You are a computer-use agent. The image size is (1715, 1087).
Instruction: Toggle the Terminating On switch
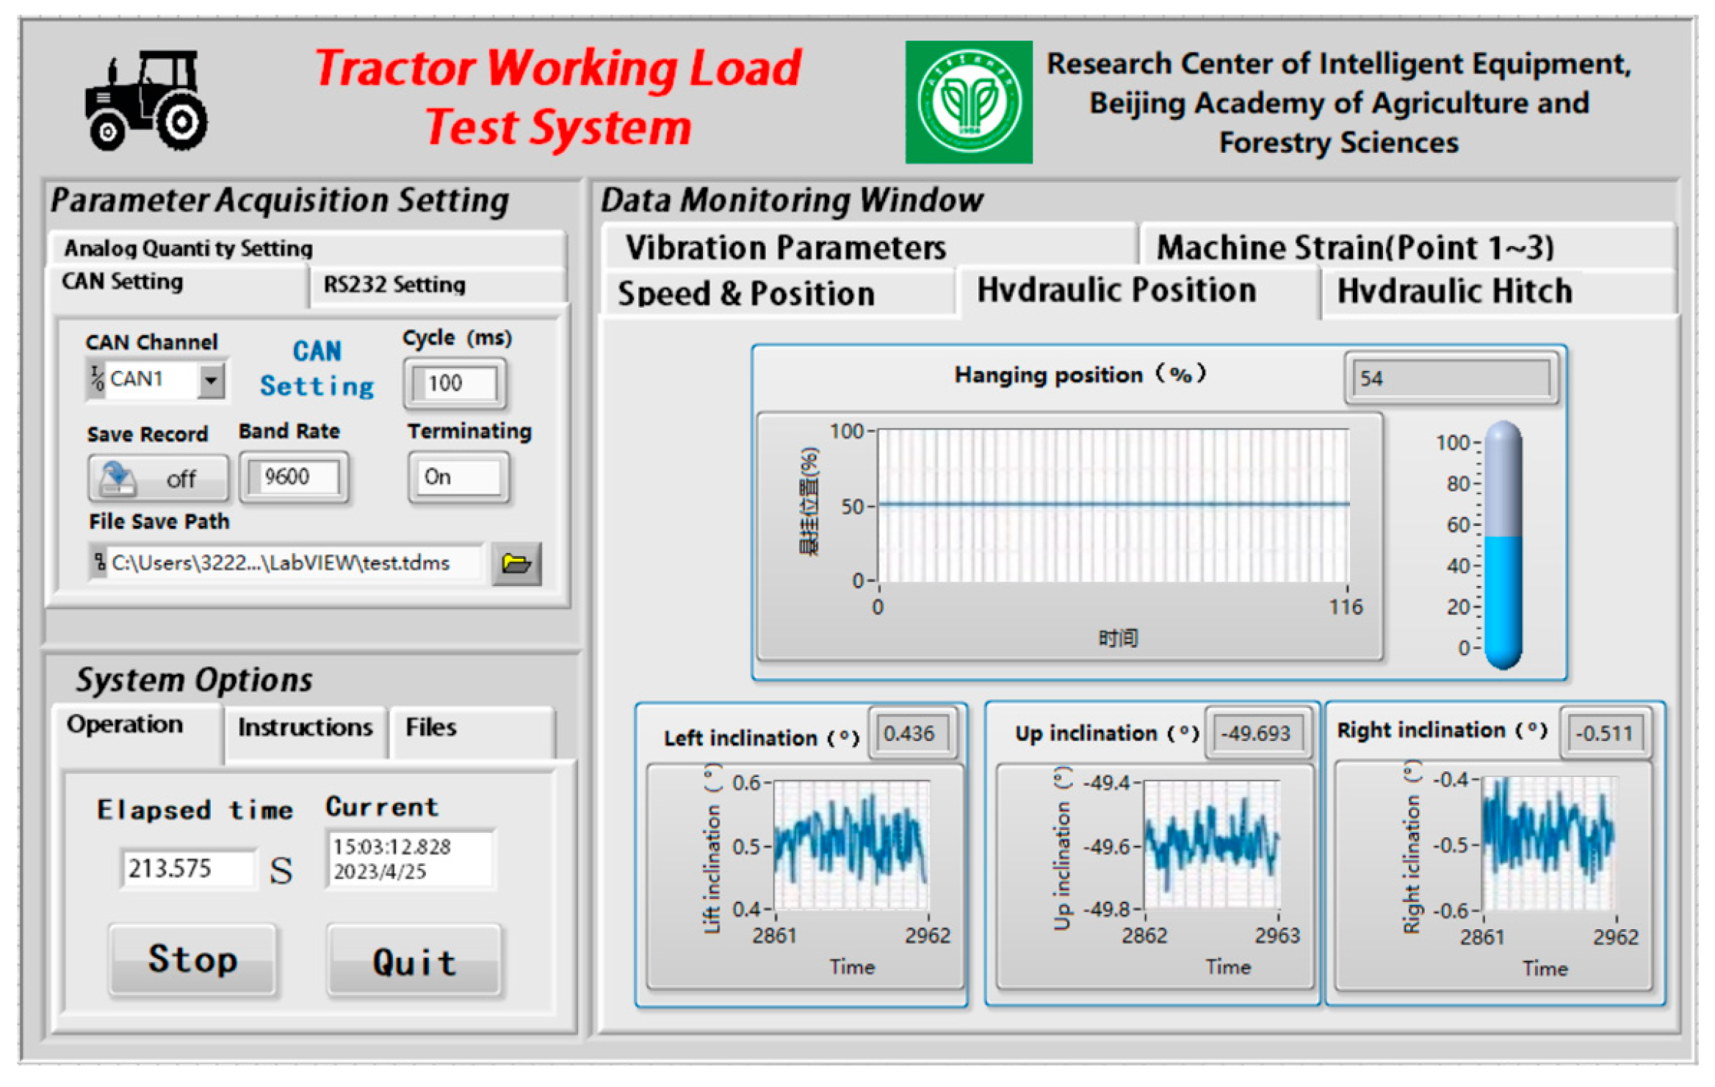[458, 477]
